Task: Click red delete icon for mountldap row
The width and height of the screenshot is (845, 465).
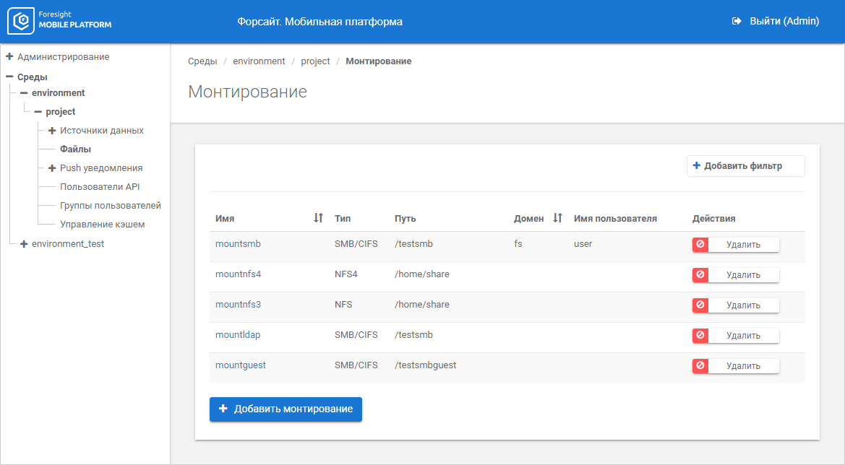Action: pos(700,336)
